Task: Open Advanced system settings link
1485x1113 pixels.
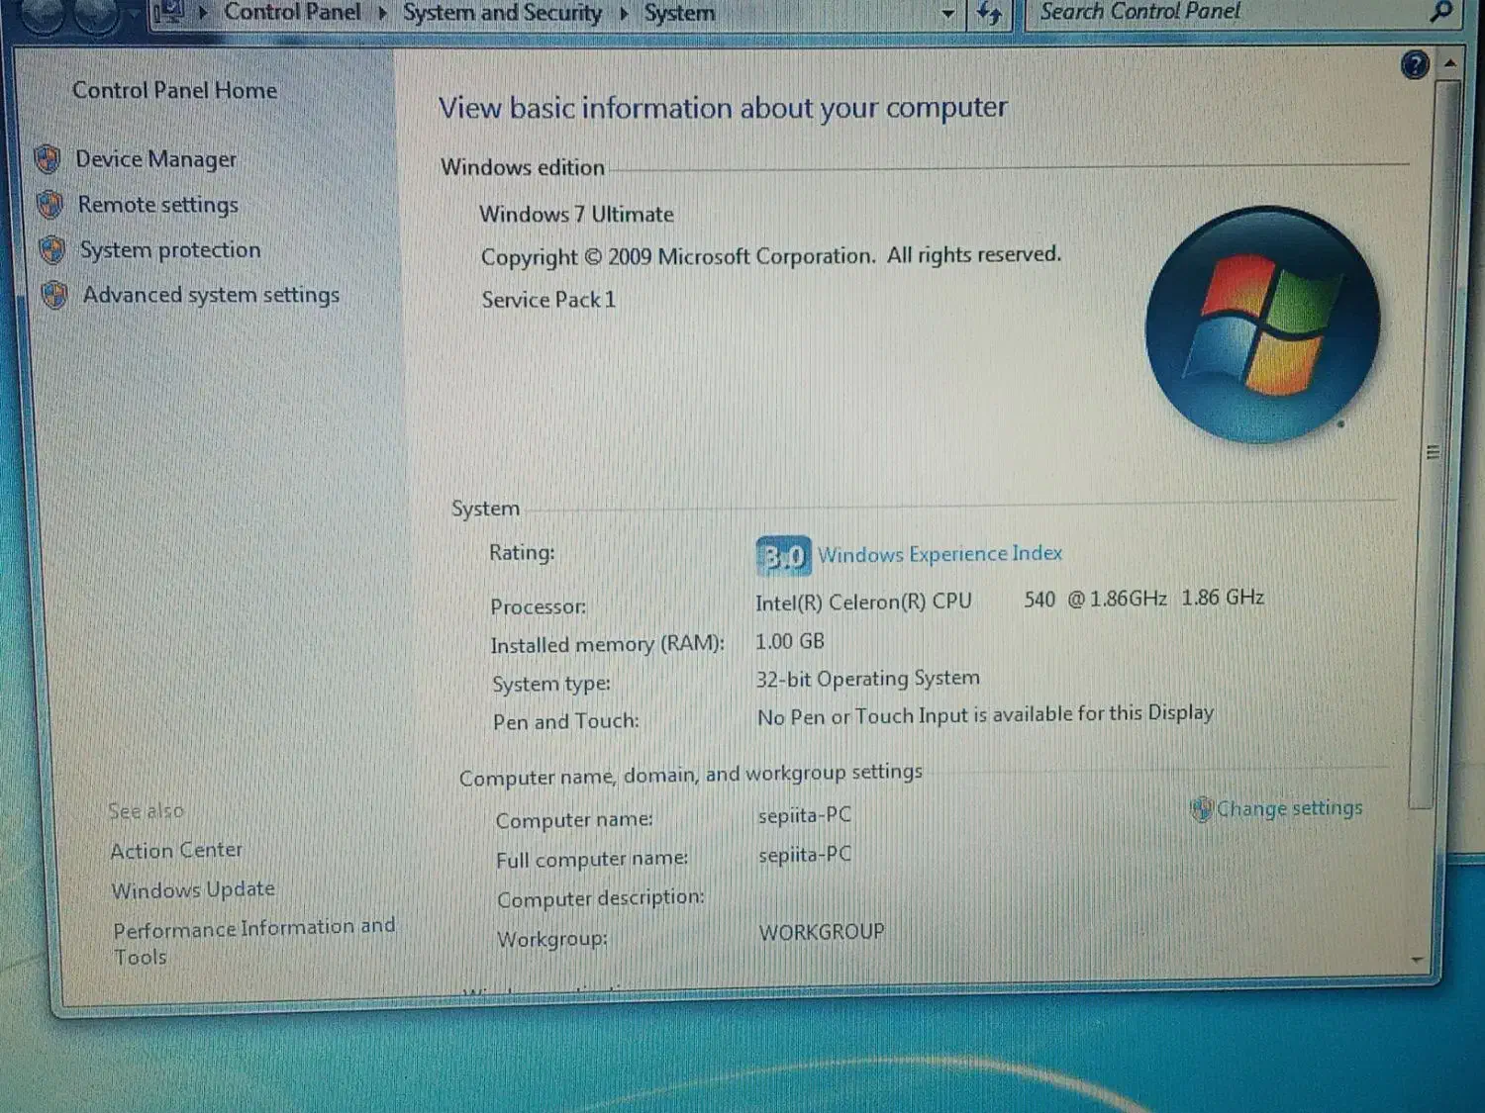Action: point(211,295)
